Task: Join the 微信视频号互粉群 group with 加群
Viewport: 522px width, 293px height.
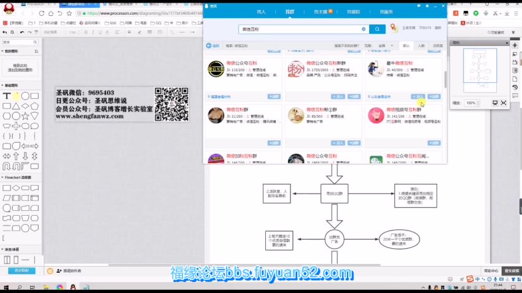Action: pos(434,143)
